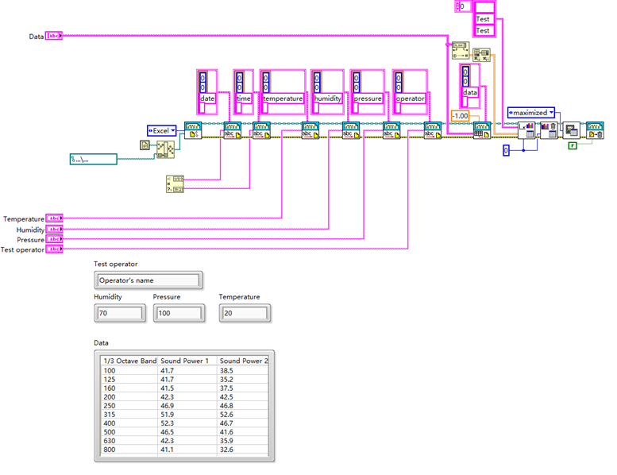Click the Excel Insert Graph VI icon
The image size is (617, 475).
click(526, 130)
